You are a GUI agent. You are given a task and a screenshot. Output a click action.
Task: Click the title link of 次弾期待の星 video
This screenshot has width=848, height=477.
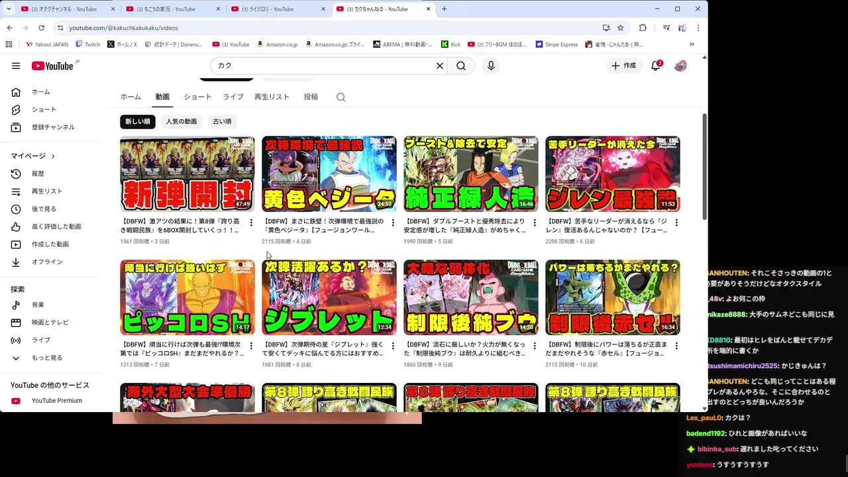coord(323,349)
